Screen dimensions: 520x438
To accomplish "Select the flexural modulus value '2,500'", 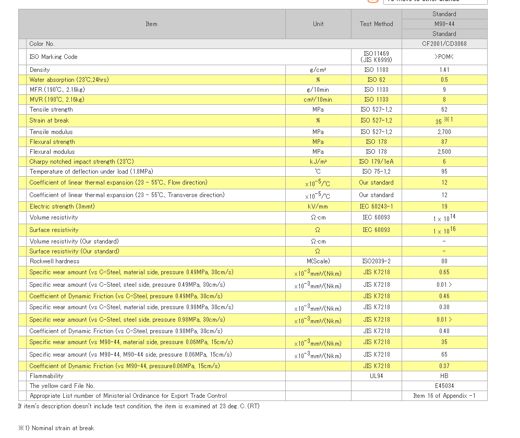I will point(444,152).
